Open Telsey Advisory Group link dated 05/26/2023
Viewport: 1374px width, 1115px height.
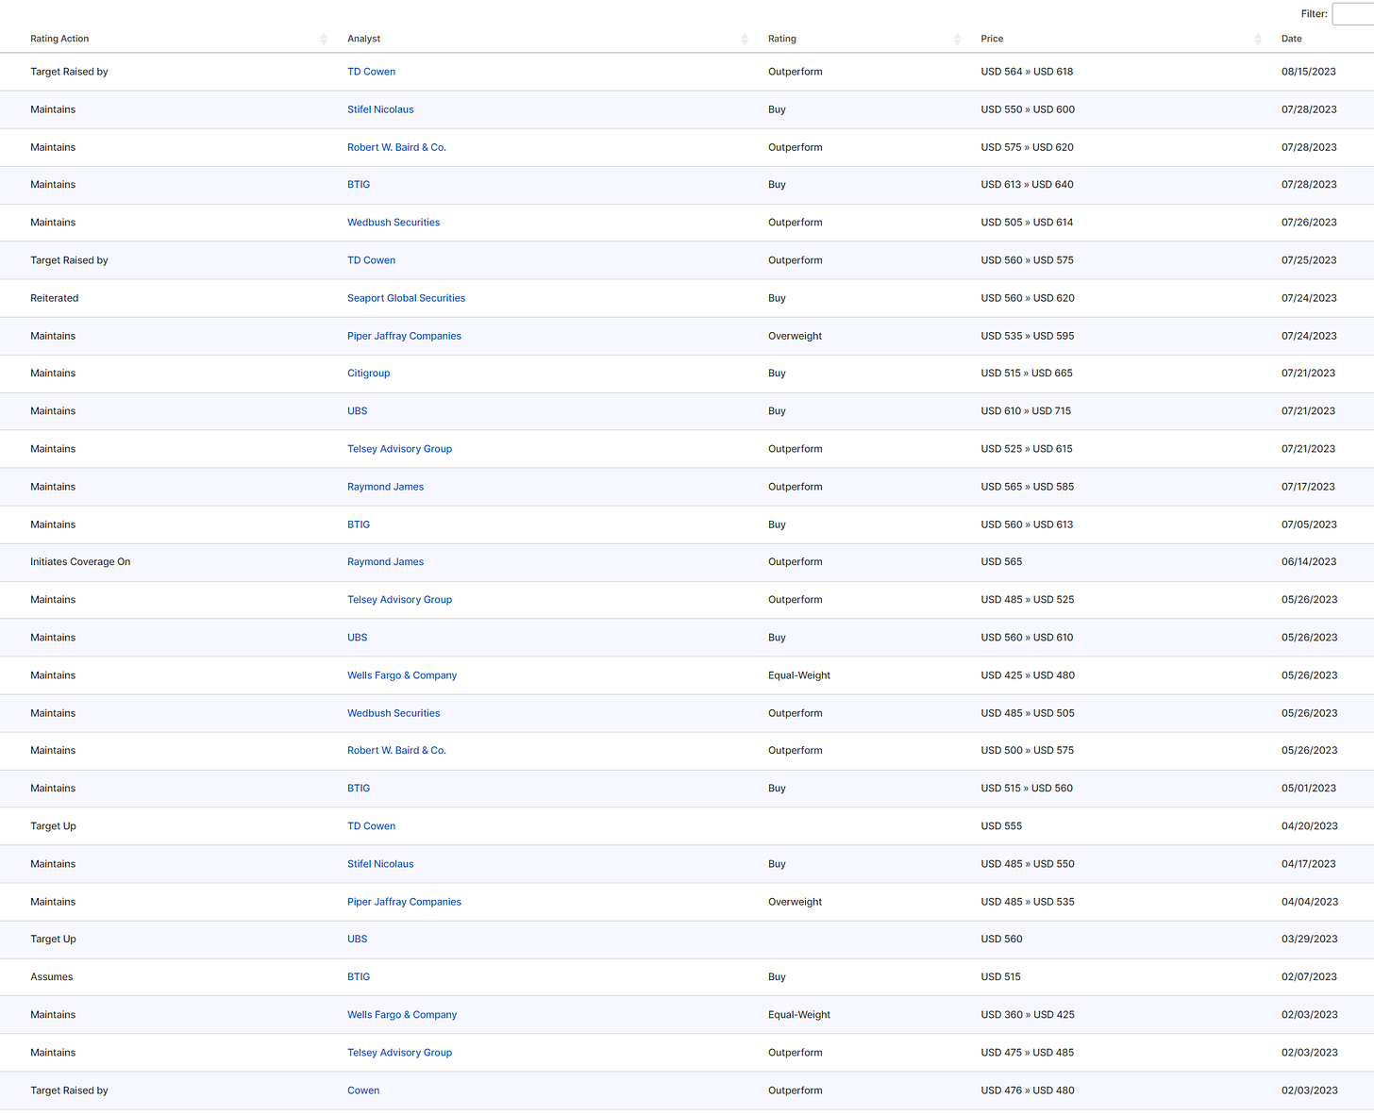point(399,600)
